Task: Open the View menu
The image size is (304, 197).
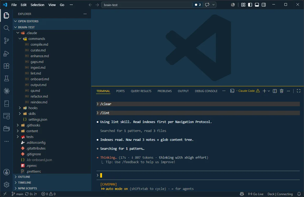Action: [52, 5]
